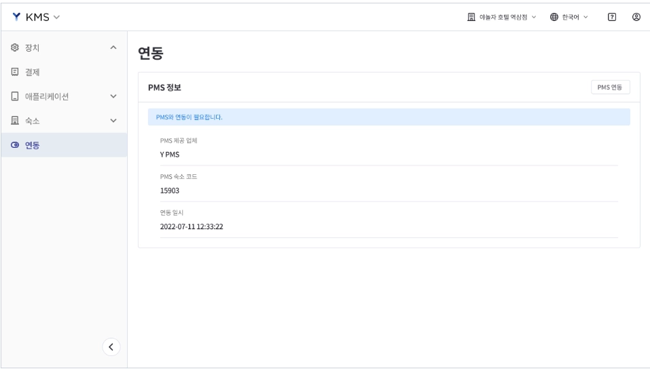The width and height of the screenshot is (650, 371).
Task: Click the Y logo icon beside KMS
Action: pyautogui.click(x=16, y=17)
